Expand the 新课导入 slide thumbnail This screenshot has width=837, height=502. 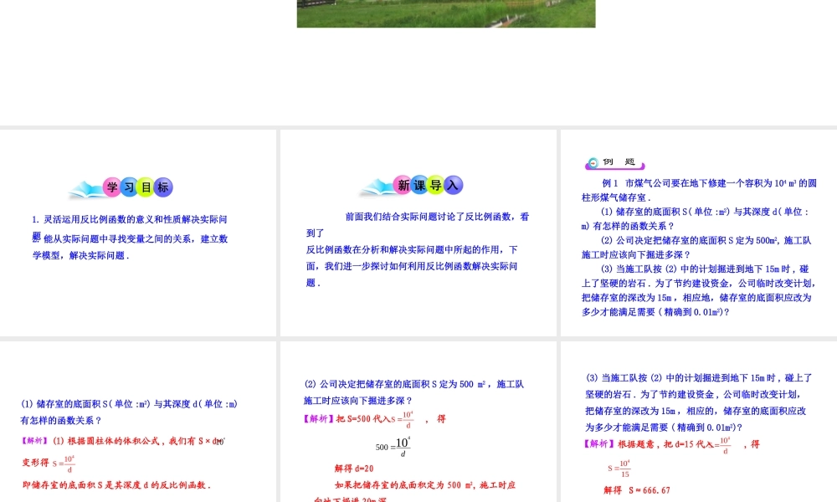(x=418, y=234)
